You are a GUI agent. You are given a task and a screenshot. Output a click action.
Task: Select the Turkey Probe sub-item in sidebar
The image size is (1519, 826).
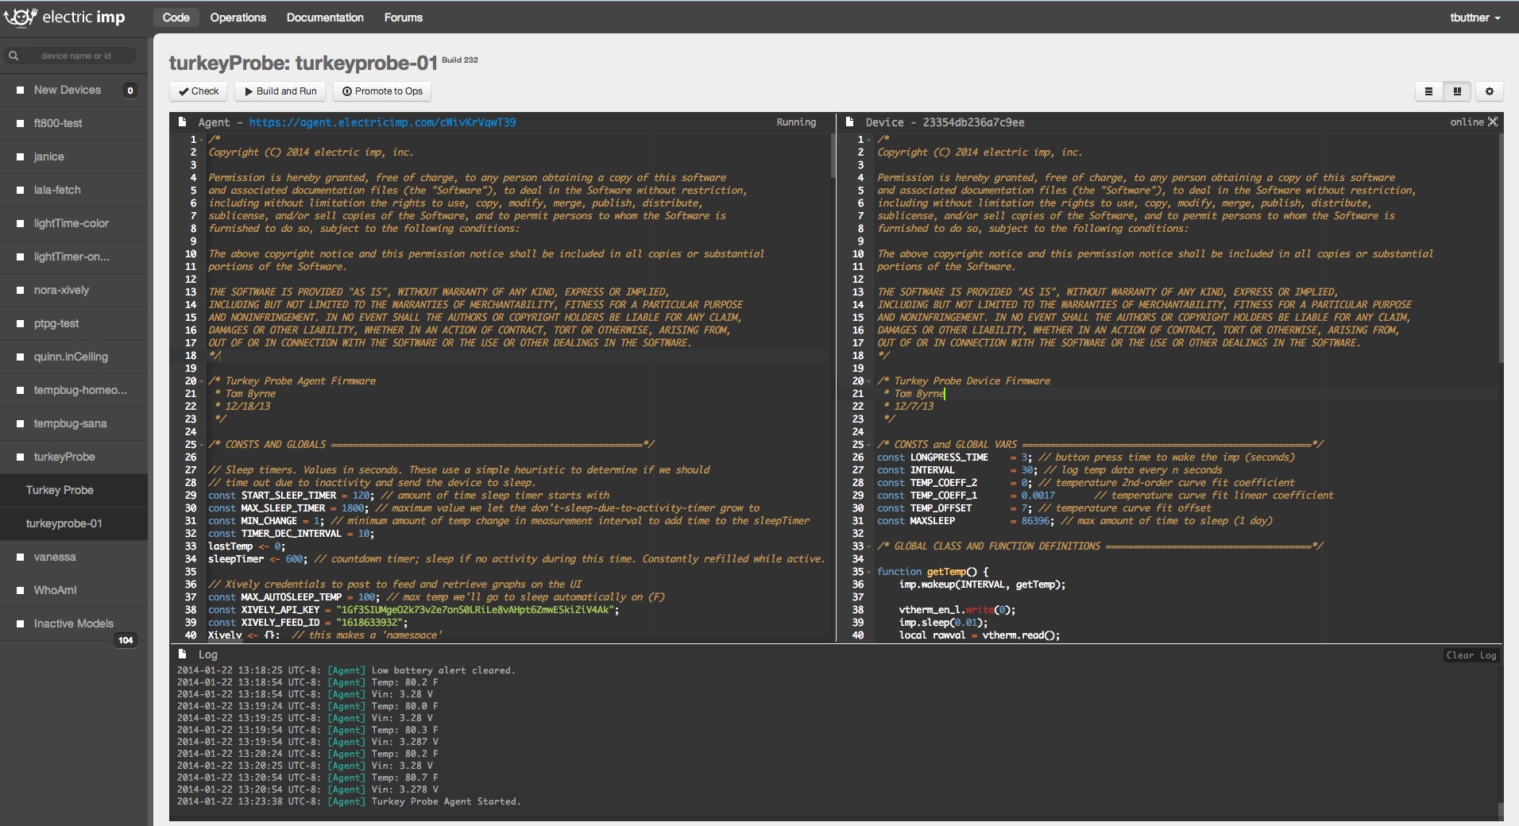pos(74,490)
